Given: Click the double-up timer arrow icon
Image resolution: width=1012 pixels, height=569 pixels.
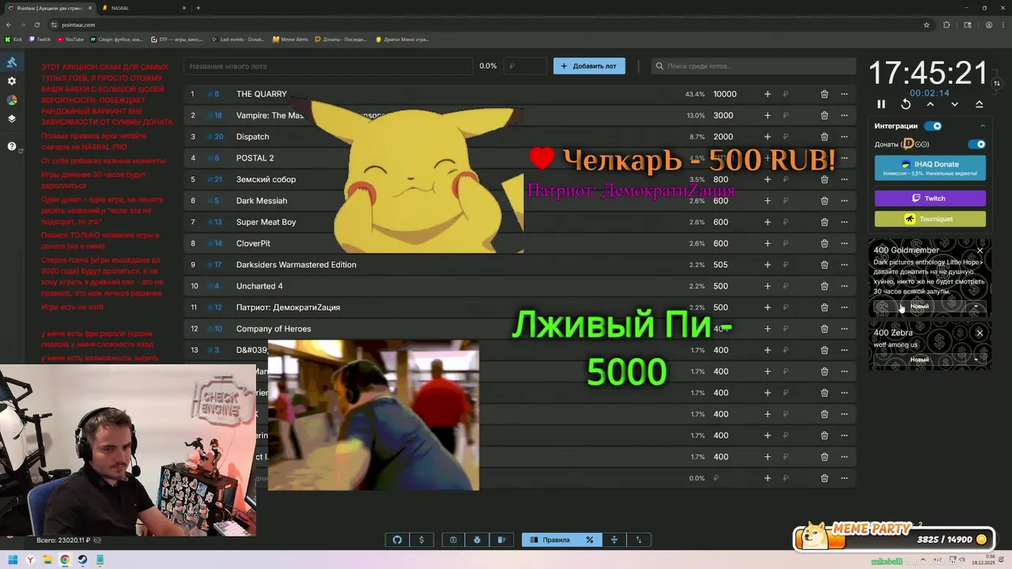Looking at the screenshot, I should (x=979, y=104).
